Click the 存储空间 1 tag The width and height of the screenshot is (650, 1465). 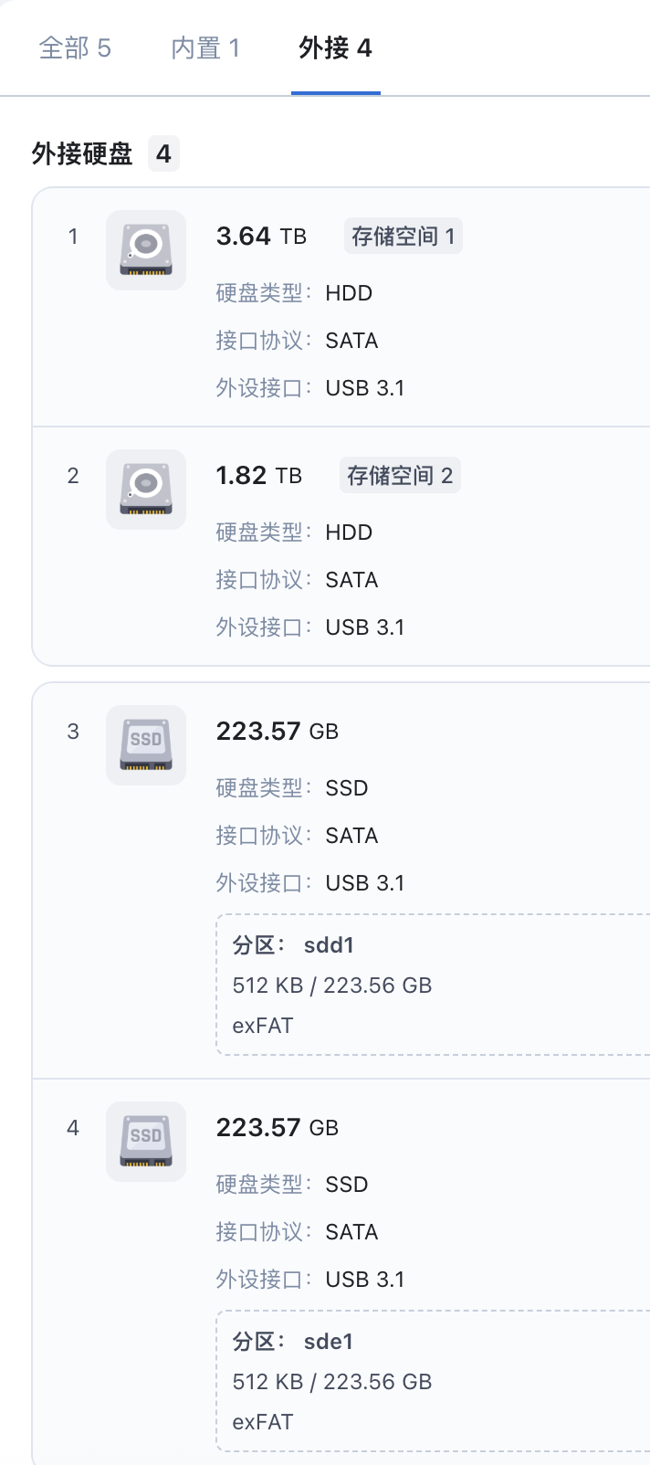403,237
